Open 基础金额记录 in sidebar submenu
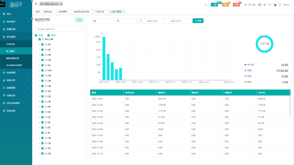 pyautogui.click(x=16, y=58)
